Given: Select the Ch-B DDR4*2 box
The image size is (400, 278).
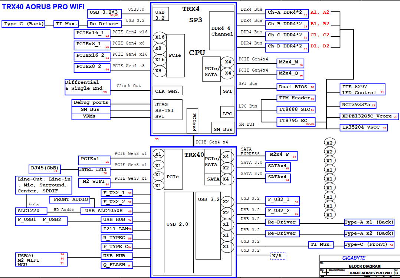Looking at the screenshot, I should tap(287, 25).
